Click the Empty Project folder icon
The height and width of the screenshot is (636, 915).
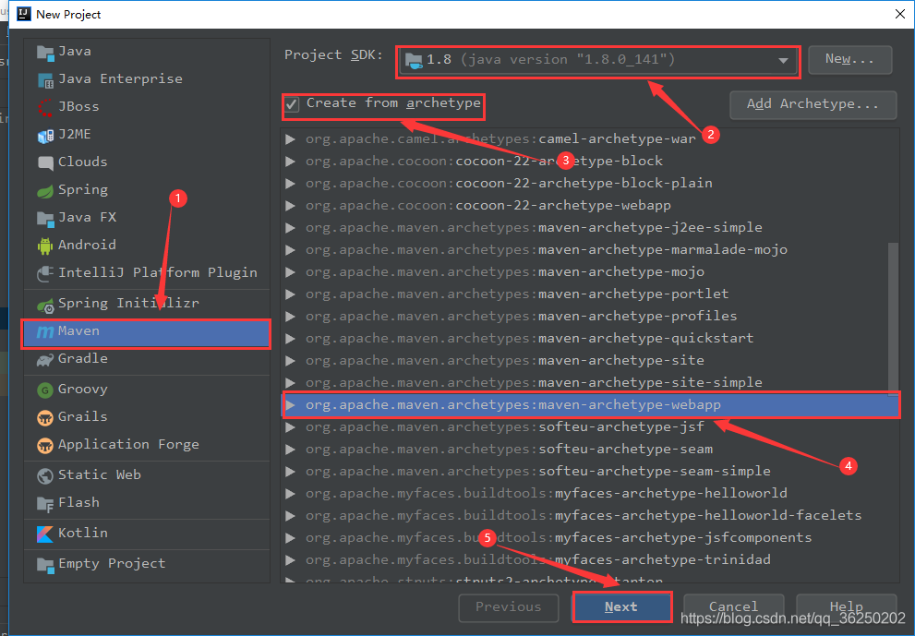coord(45,564)
